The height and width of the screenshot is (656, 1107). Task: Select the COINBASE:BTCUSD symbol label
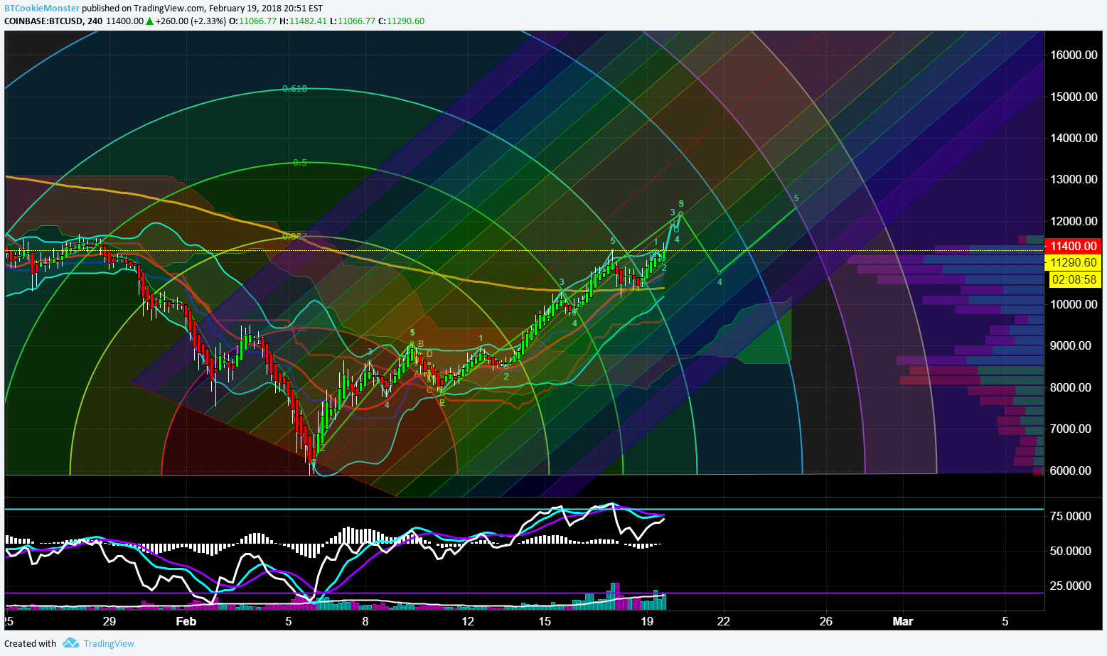pos(43,21)
